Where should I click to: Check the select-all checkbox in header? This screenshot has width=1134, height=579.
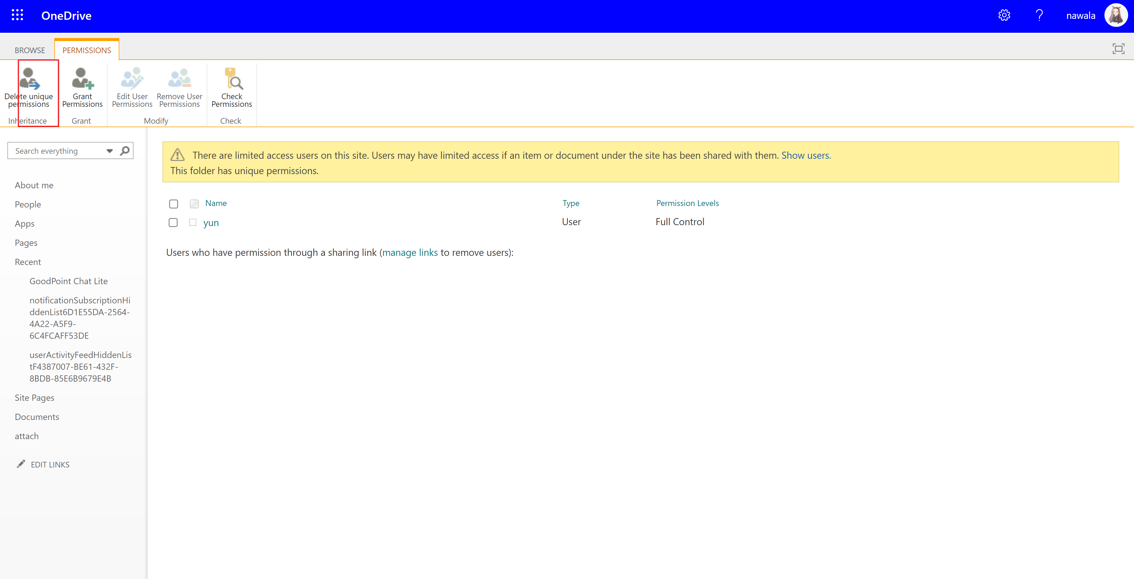(x=173, y=204)
